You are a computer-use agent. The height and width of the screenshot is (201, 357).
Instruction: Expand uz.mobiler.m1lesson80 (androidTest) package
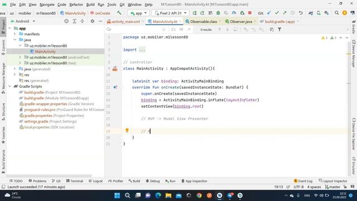point(20,57)
